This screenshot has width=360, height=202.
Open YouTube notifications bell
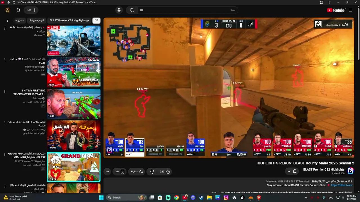18,10
